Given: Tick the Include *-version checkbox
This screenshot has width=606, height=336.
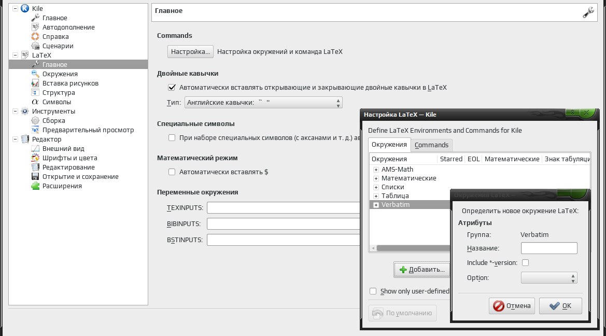Looking at the screenshot, I should click(x=525, y=262).
